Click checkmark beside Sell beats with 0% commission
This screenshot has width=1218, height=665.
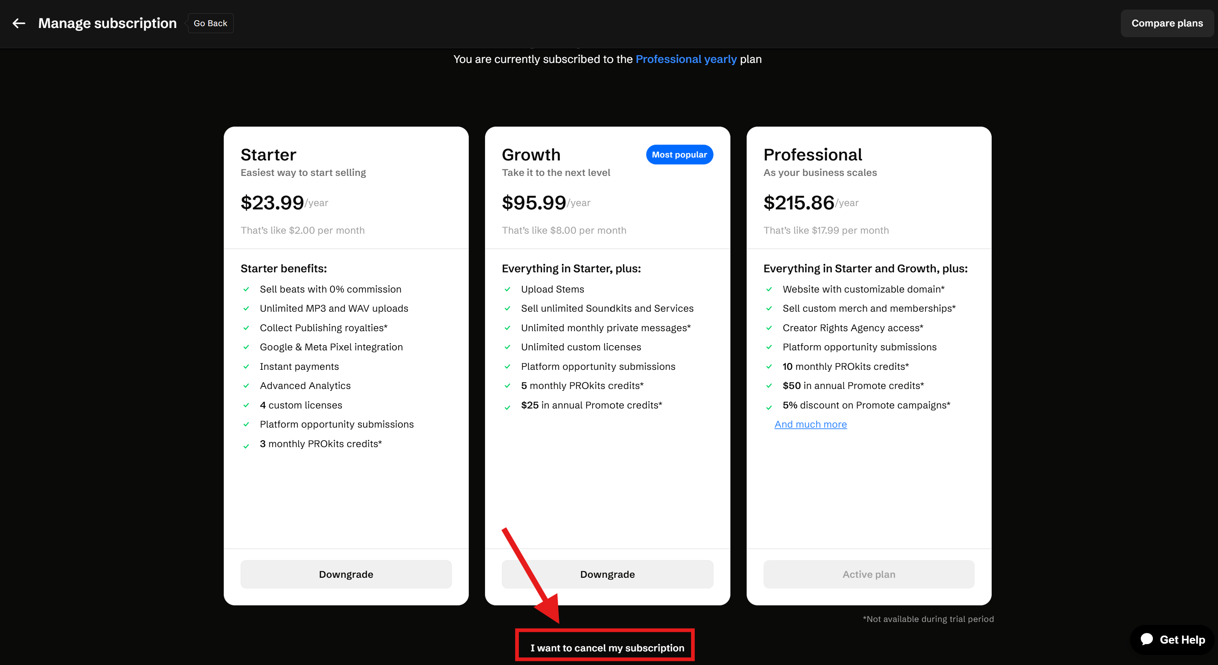(x=246, y=290)
